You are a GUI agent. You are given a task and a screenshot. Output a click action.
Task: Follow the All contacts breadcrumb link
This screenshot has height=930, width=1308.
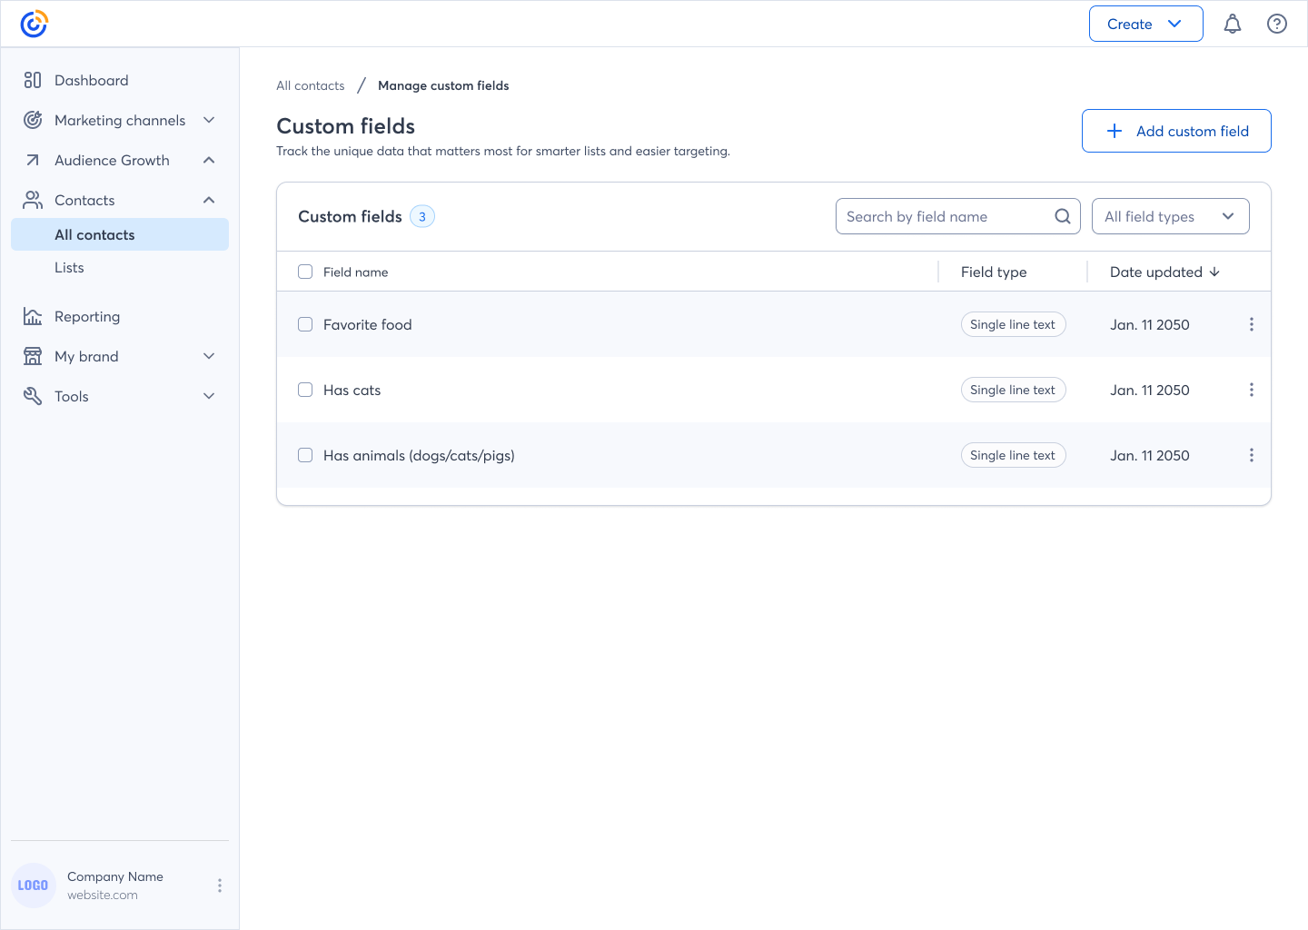(x=311, y=85)
